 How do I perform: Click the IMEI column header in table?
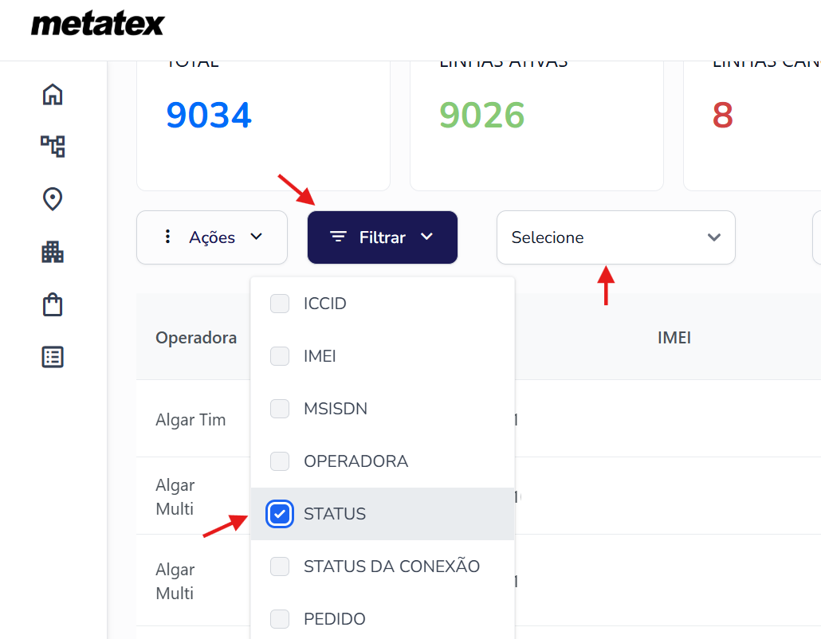674,338
